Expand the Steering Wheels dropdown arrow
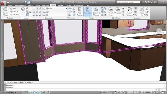 pyautogui.click(x=9, y=15)
